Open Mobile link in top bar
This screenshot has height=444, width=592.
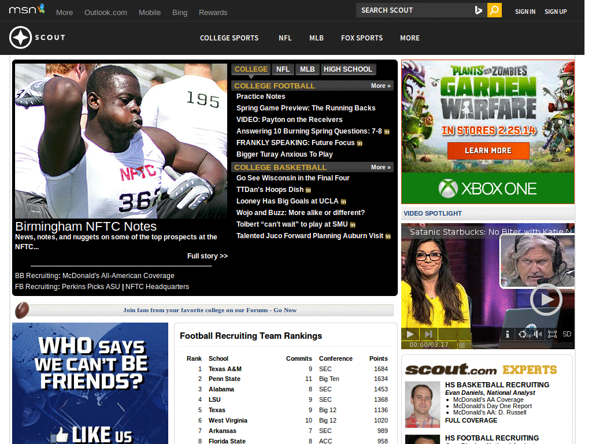click(x=150, y=13)
